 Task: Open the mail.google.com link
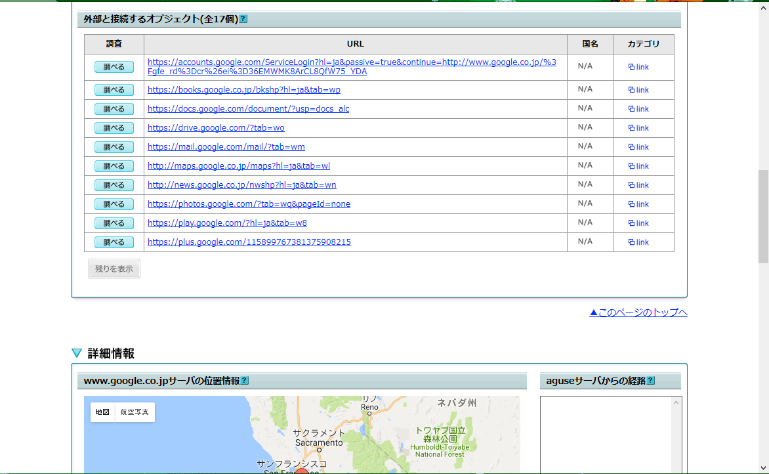pyautogui.click(x=226, y=147)
